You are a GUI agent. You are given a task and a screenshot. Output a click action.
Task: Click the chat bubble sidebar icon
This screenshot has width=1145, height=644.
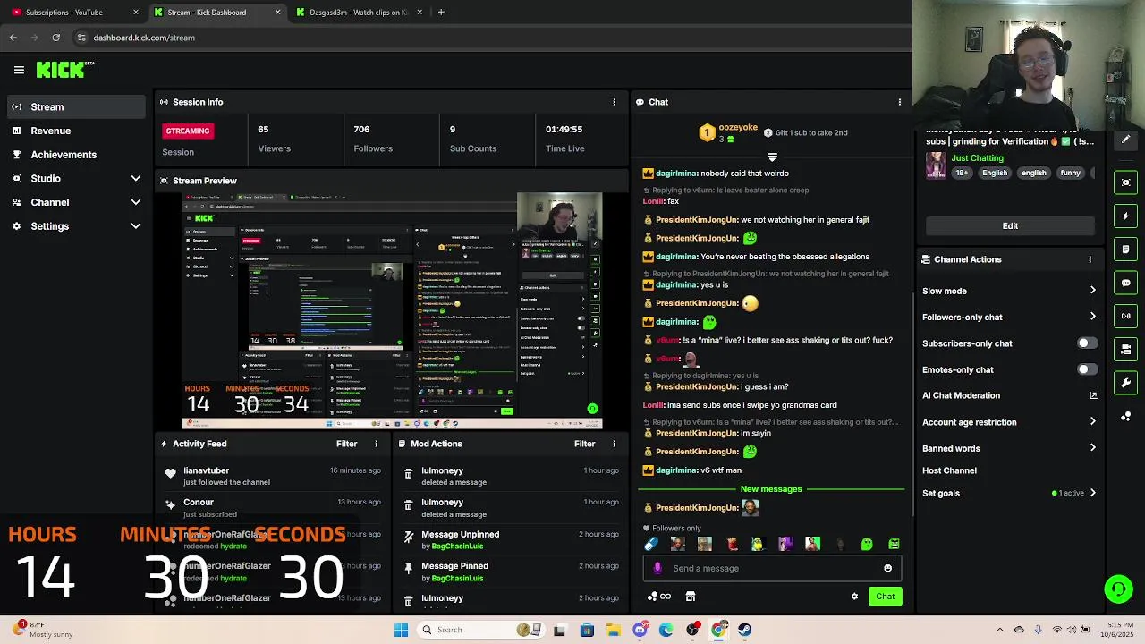point(1125,283)
